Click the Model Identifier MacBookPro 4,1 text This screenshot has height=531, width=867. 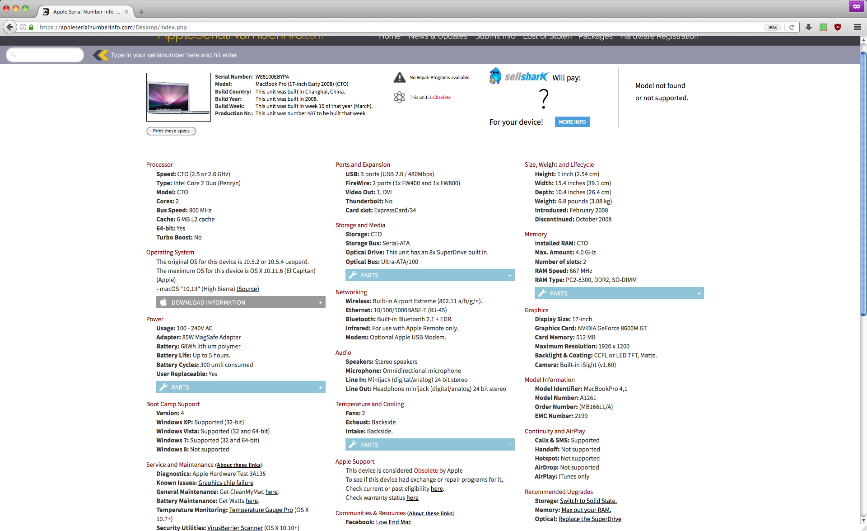581,389
